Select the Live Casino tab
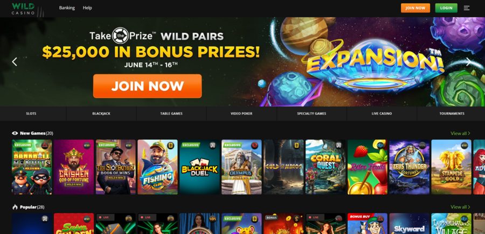This screenshot has width=485, height=234. click(x=382, y=114)
